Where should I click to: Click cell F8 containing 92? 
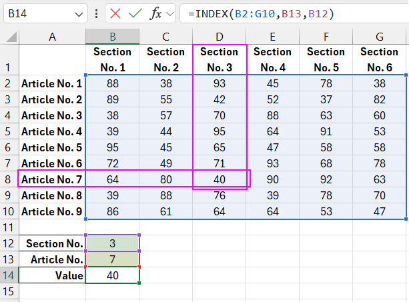coord(326,179)
